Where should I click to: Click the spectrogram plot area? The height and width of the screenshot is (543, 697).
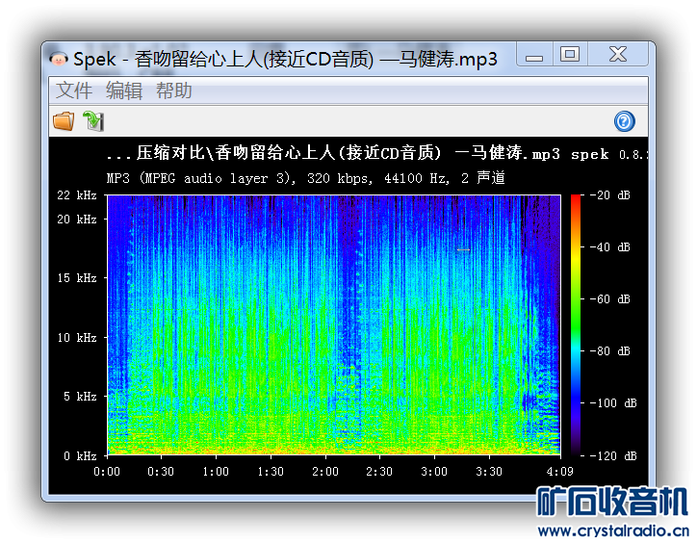coord(334,324)
